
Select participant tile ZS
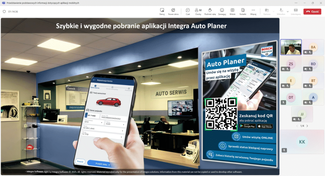pyautogui.click(x=291, y=64)
